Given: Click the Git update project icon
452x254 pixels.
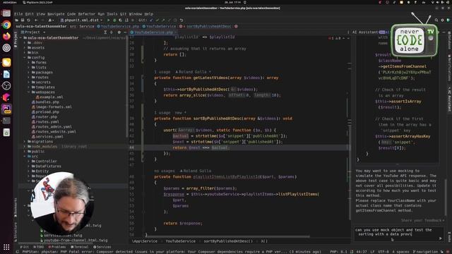Looking at the screenshot, I should [151, 20].
